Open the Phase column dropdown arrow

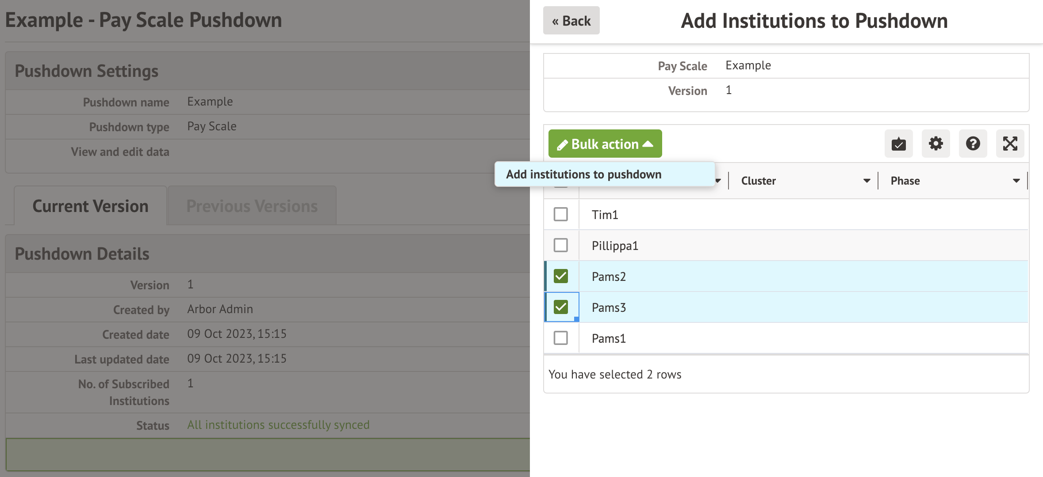click(1016, 181)
